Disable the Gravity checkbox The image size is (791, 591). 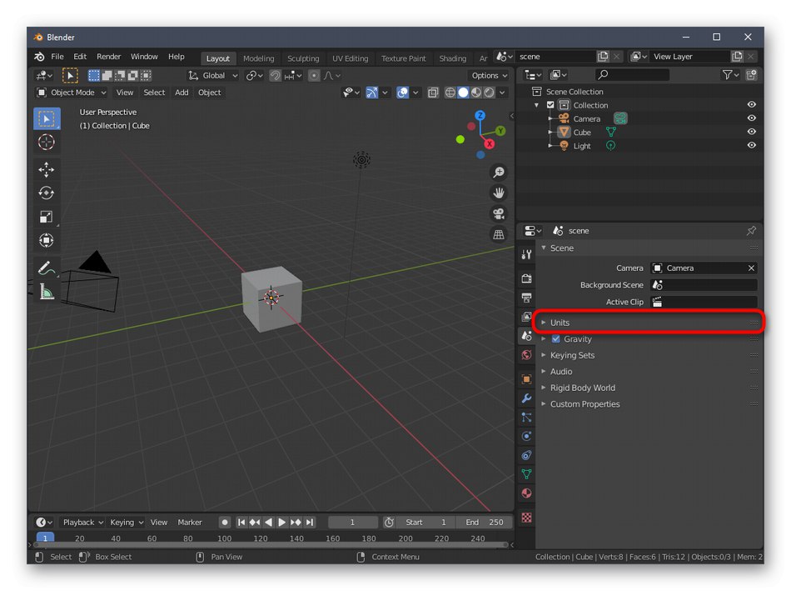click(555, 339)
